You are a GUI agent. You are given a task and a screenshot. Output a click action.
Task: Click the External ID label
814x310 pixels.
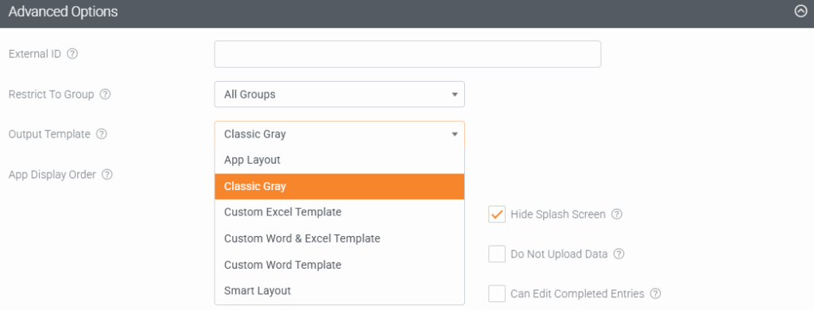click(x=35, y=54)
